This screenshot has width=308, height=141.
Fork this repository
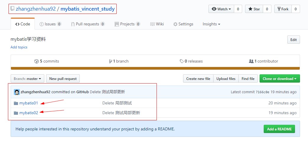(x=283, y=9)
